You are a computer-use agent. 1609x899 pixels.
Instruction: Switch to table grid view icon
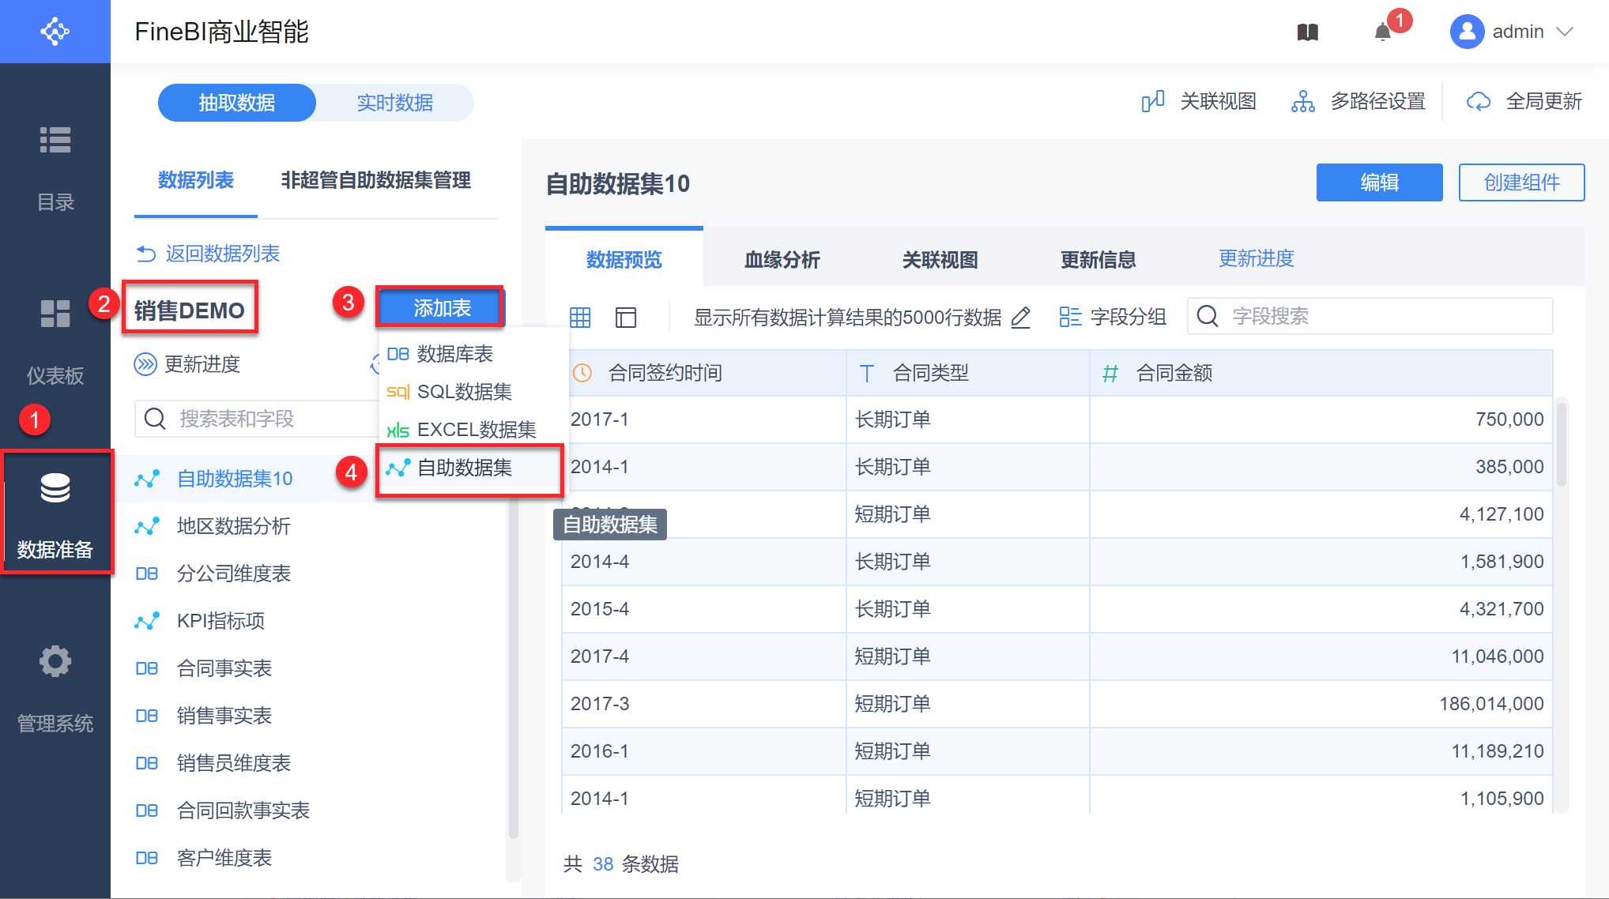point(580,318)
